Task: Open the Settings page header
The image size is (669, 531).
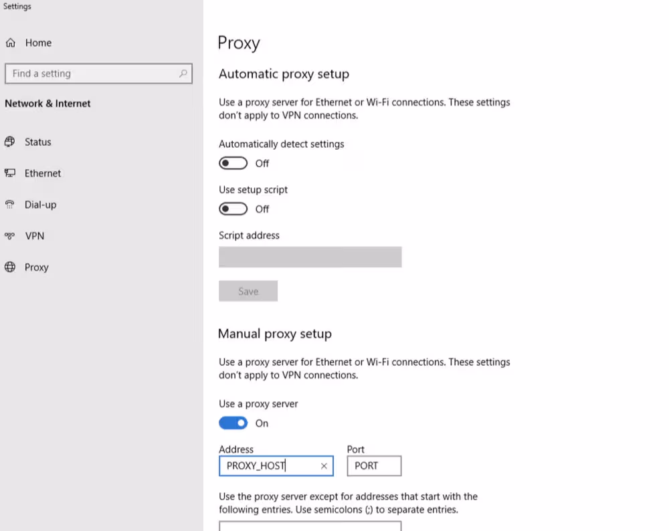Action: pyautogui.click(x=17, y=6)
